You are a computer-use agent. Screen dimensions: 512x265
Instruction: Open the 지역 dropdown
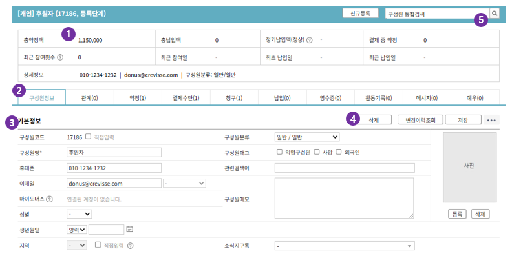[77, 245]
